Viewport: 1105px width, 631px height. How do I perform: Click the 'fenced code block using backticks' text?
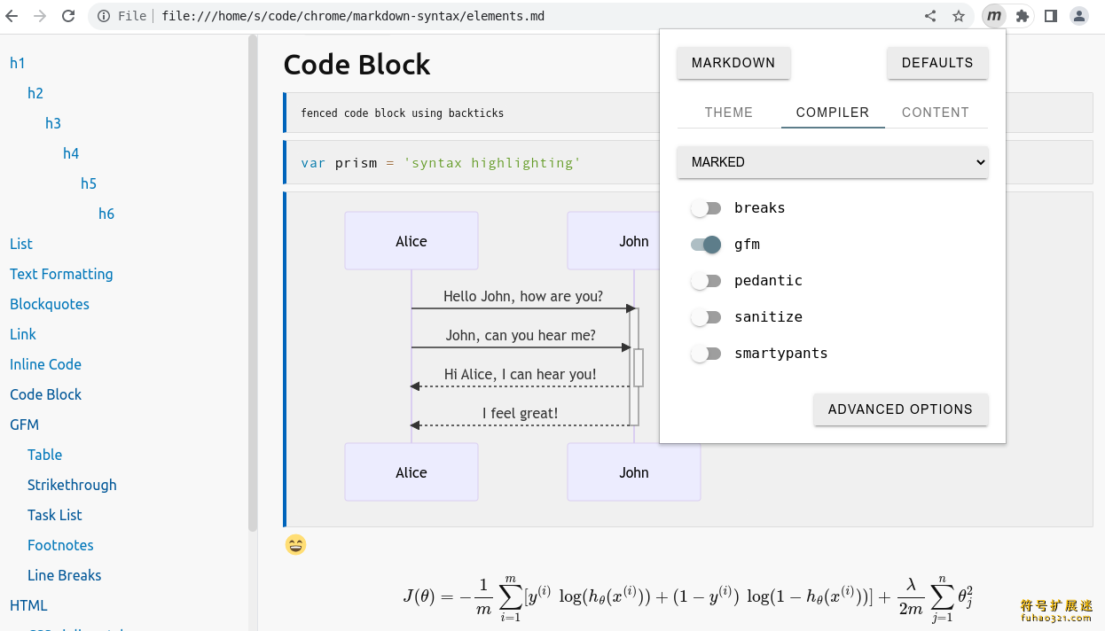tap(402, 113)
